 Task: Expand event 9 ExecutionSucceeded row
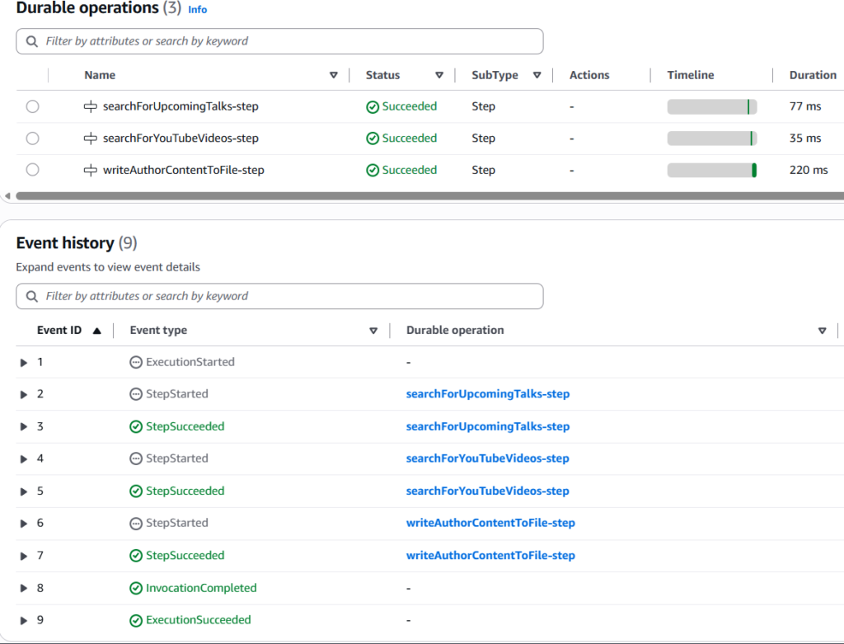click(24, 621)
